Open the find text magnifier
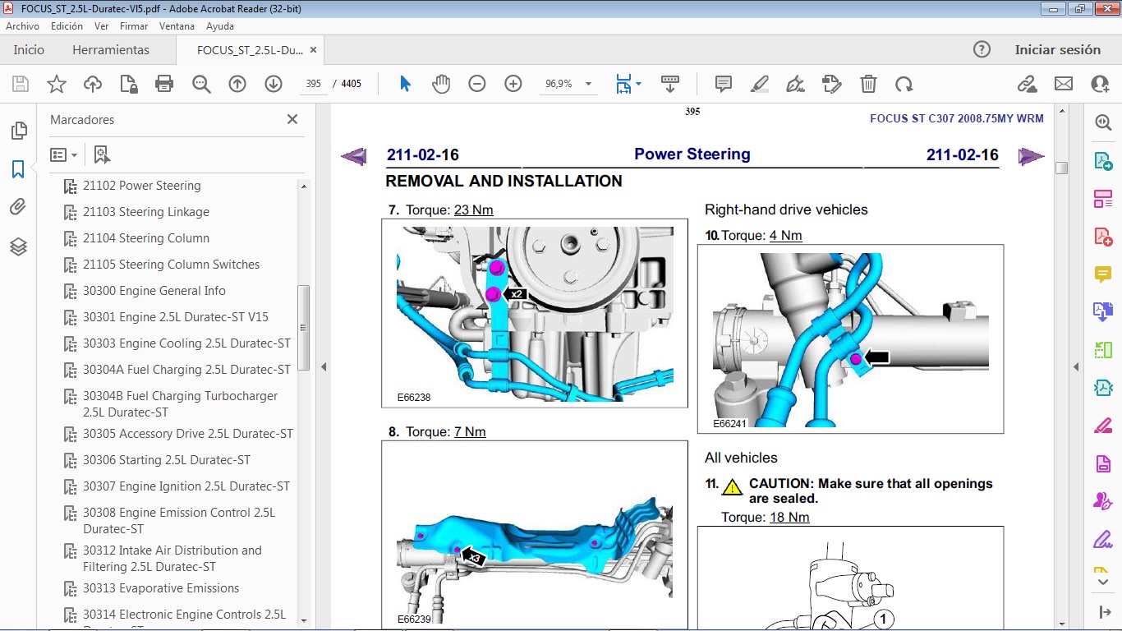Screen dimensions: 1122x631 (x=201, y=84)
